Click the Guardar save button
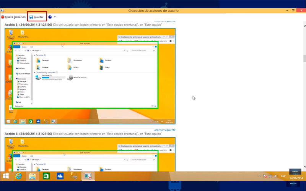Screen dimensions: 306x191 [x=36, y=17]
